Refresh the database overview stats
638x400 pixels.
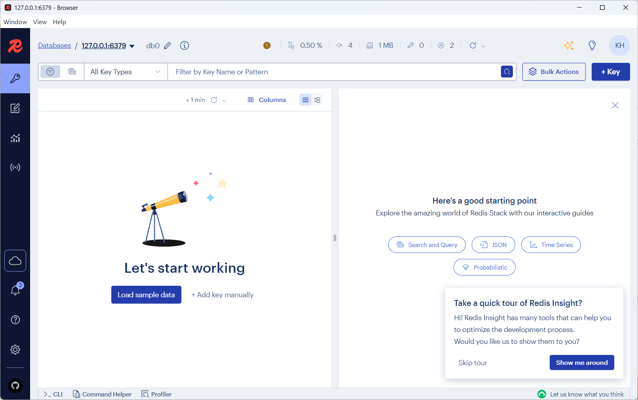473,45
